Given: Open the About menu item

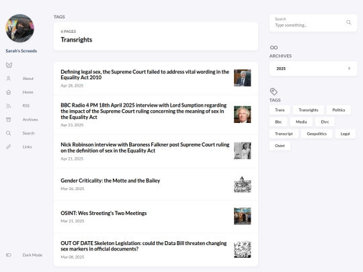Looking at the screenshot, I should coord(28,79).
